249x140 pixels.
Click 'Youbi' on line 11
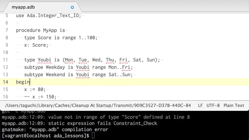[44, 60]
